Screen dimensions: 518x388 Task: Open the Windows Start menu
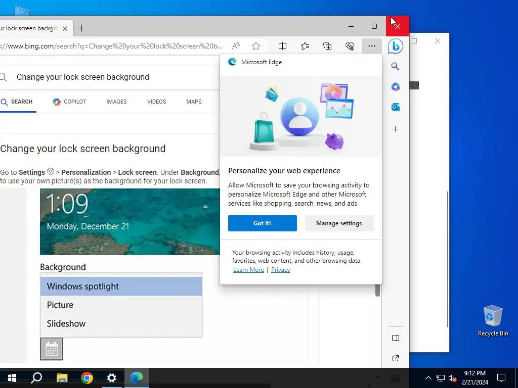coord(12,378)
